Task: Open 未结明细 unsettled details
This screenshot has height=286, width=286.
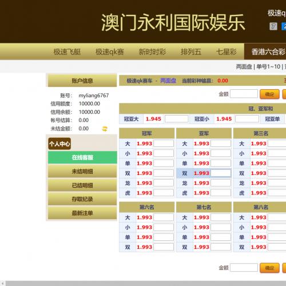Action: (x=82, y=172)
